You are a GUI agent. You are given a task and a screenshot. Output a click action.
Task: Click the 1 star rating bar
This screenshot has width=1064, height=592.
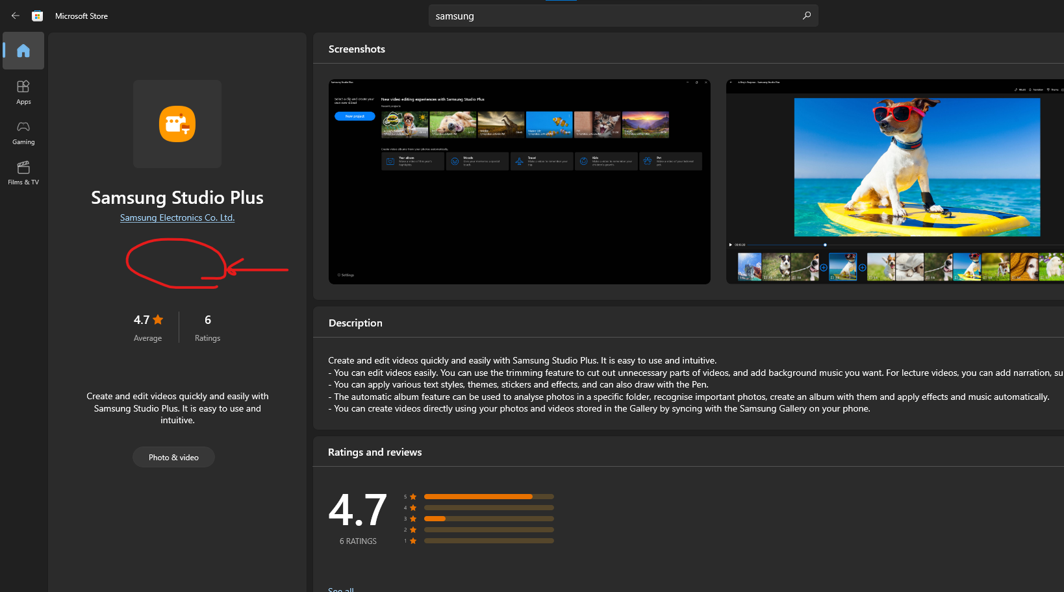coord(488,541)
